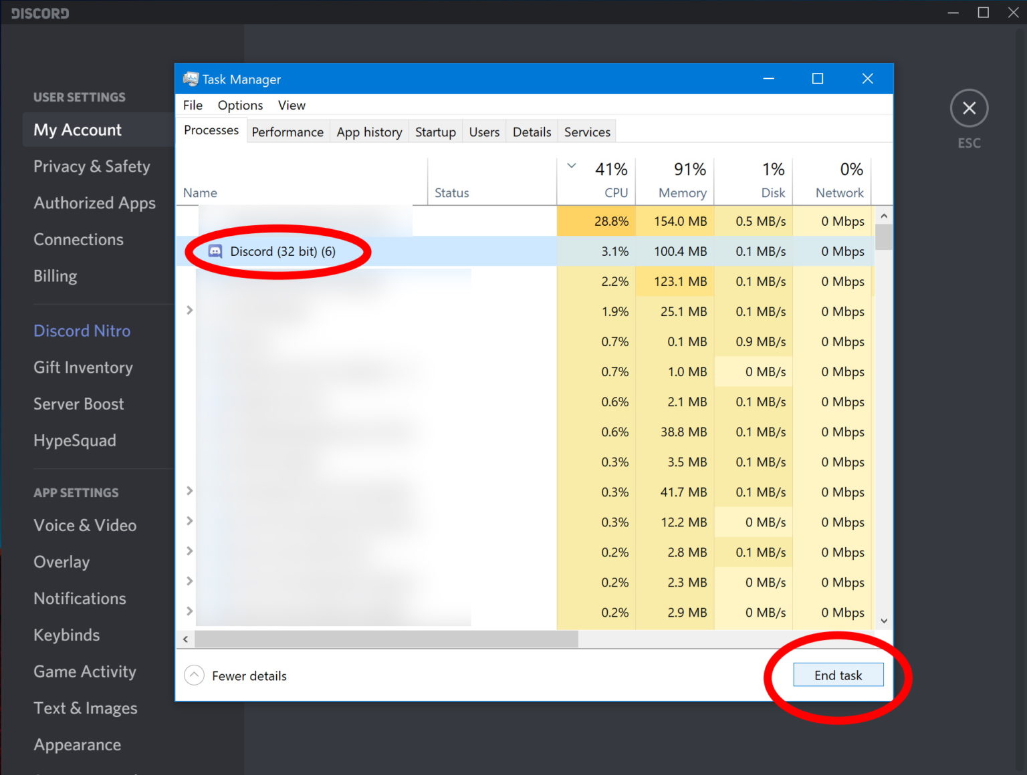This screenshot has width=1027, height=775.
Task: Click the up arrow on the vertical scrollbar
Action: click(x=883, y=215)
